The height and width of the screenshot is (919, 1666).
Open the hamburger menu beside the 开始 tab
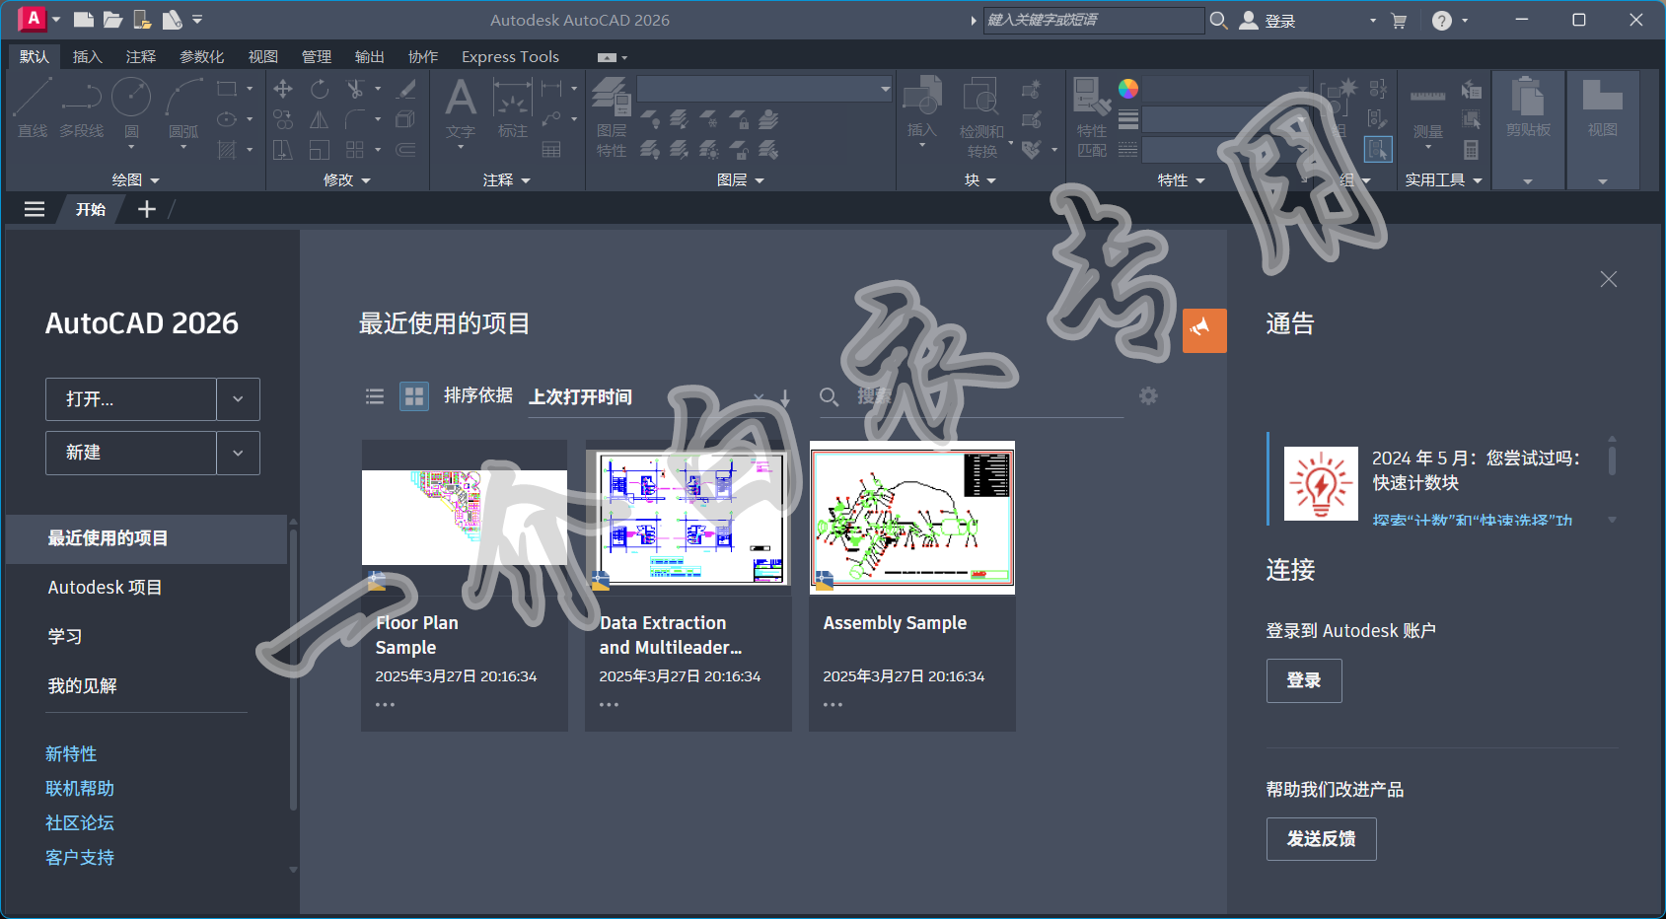pos(35,209)
